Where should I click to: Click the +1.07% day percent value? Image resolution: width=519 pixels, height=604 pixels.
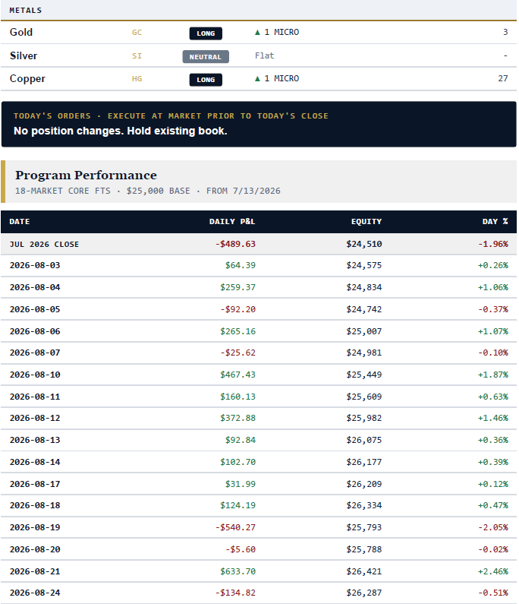[493, 331]
